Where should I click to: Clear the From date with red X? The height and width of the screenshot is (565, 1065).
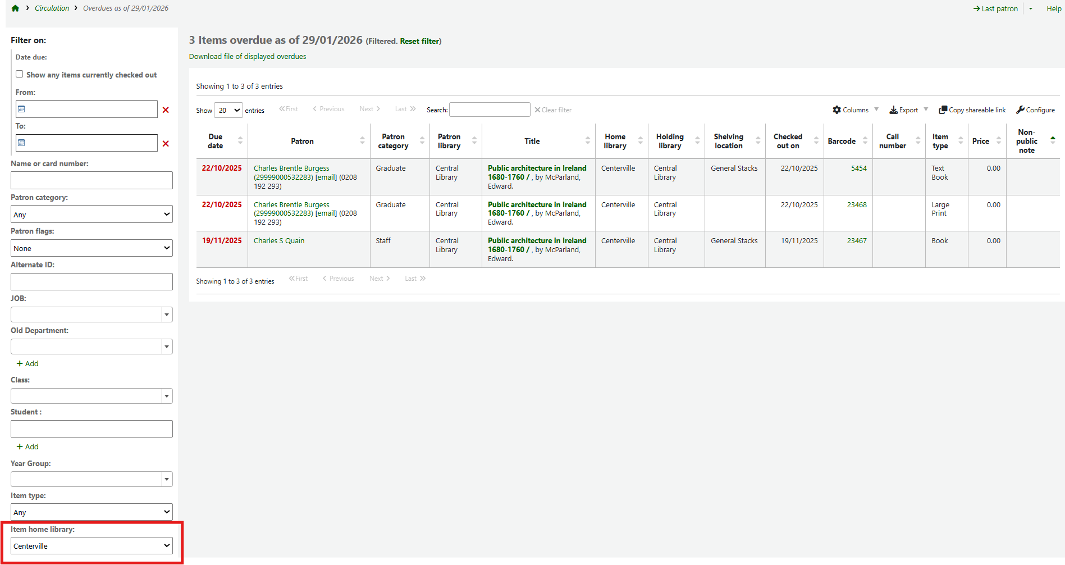coord(166,110)
